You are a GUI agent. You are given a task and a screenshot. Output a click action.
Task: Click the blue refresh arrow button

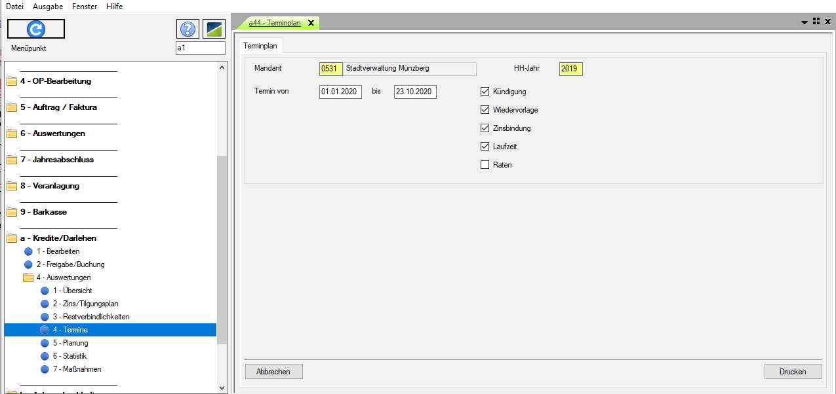[36, 29]
